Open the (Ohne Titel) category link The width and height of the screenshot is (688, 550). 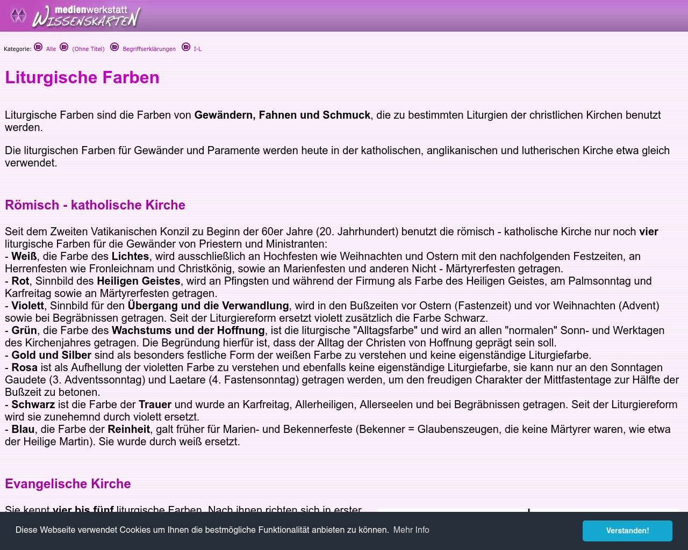(88, 49)
